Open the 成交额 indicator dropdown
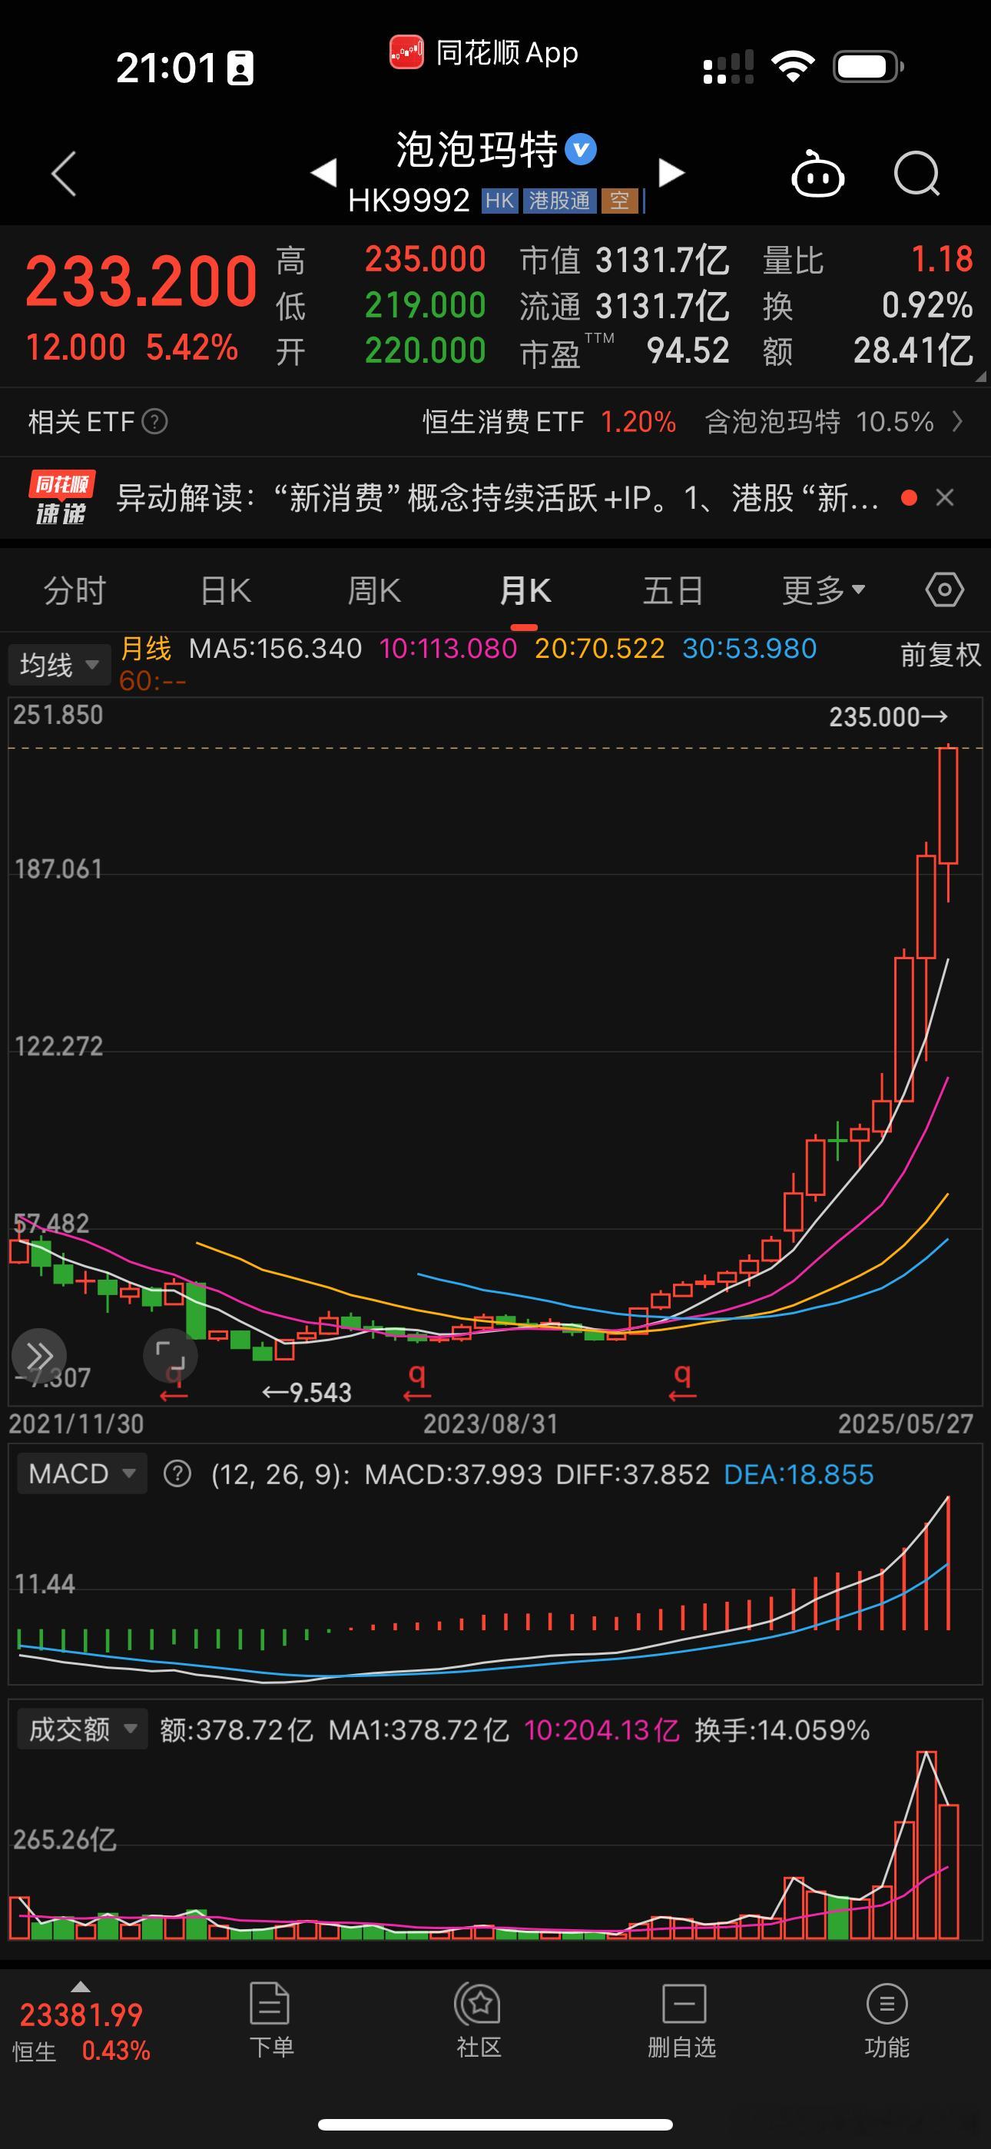 click(81, 1729)
